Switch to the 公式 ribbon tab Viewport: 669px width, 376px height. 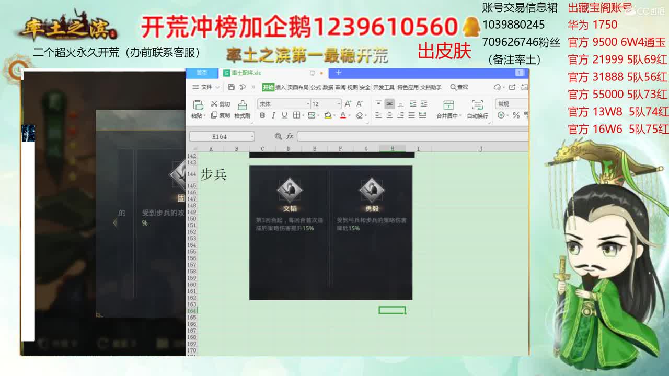click(316, 87)
